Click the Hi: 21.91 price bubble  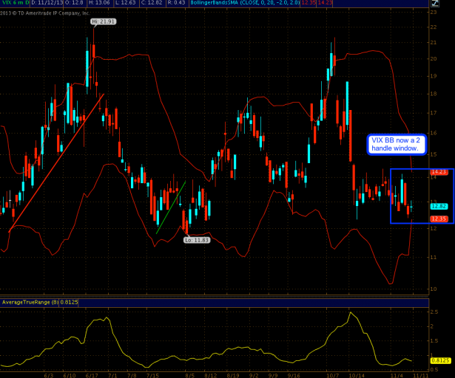click(x=104, y=22)
